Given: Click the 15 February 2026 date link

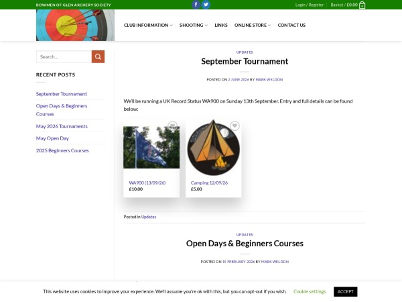Looking at the screenshot, I should (x=239, y=262).
